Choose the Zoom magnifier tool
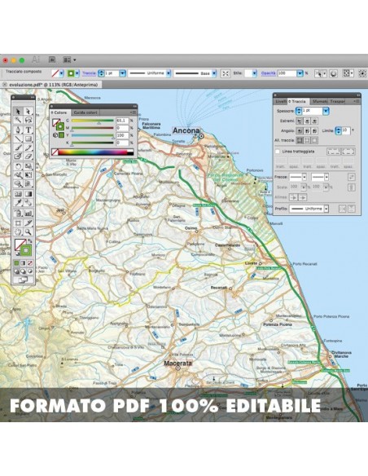The image size is (368, 476). pyautogui.click(x=28, y=232)
